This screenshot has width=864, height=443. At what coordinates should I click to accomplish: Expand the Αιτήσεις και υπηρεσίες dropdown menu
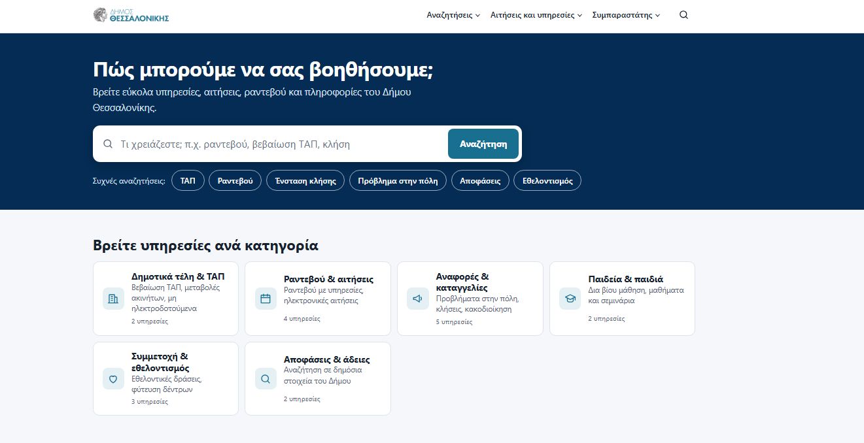[x=536, y=15]
